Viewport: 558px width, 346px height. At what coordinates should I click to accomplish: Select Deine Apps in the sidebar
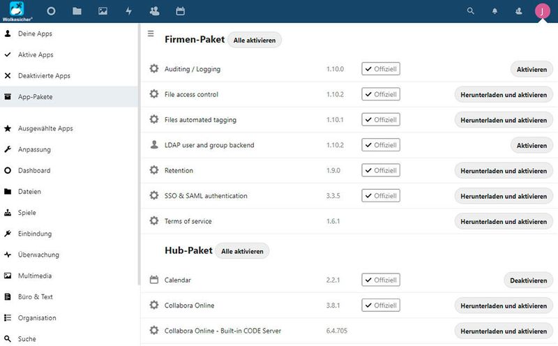[69, 33]
